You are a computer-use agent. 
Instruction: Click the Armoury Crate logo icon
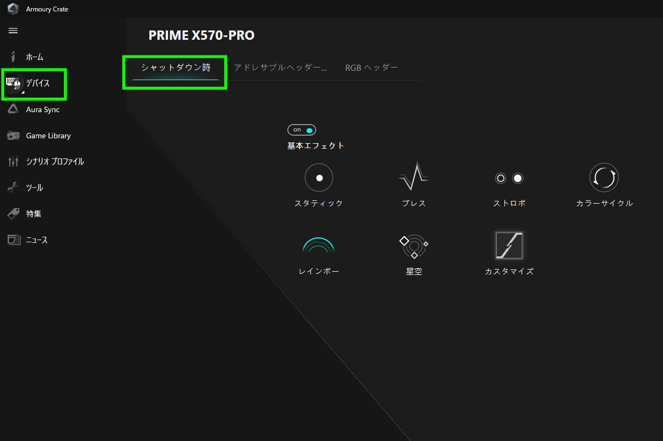[13, 9]
